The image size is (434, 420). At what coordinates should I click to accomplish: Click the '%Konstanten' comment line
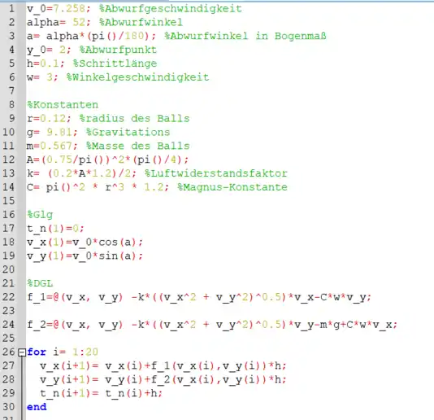pyautogui.click(x=63, y=105)
